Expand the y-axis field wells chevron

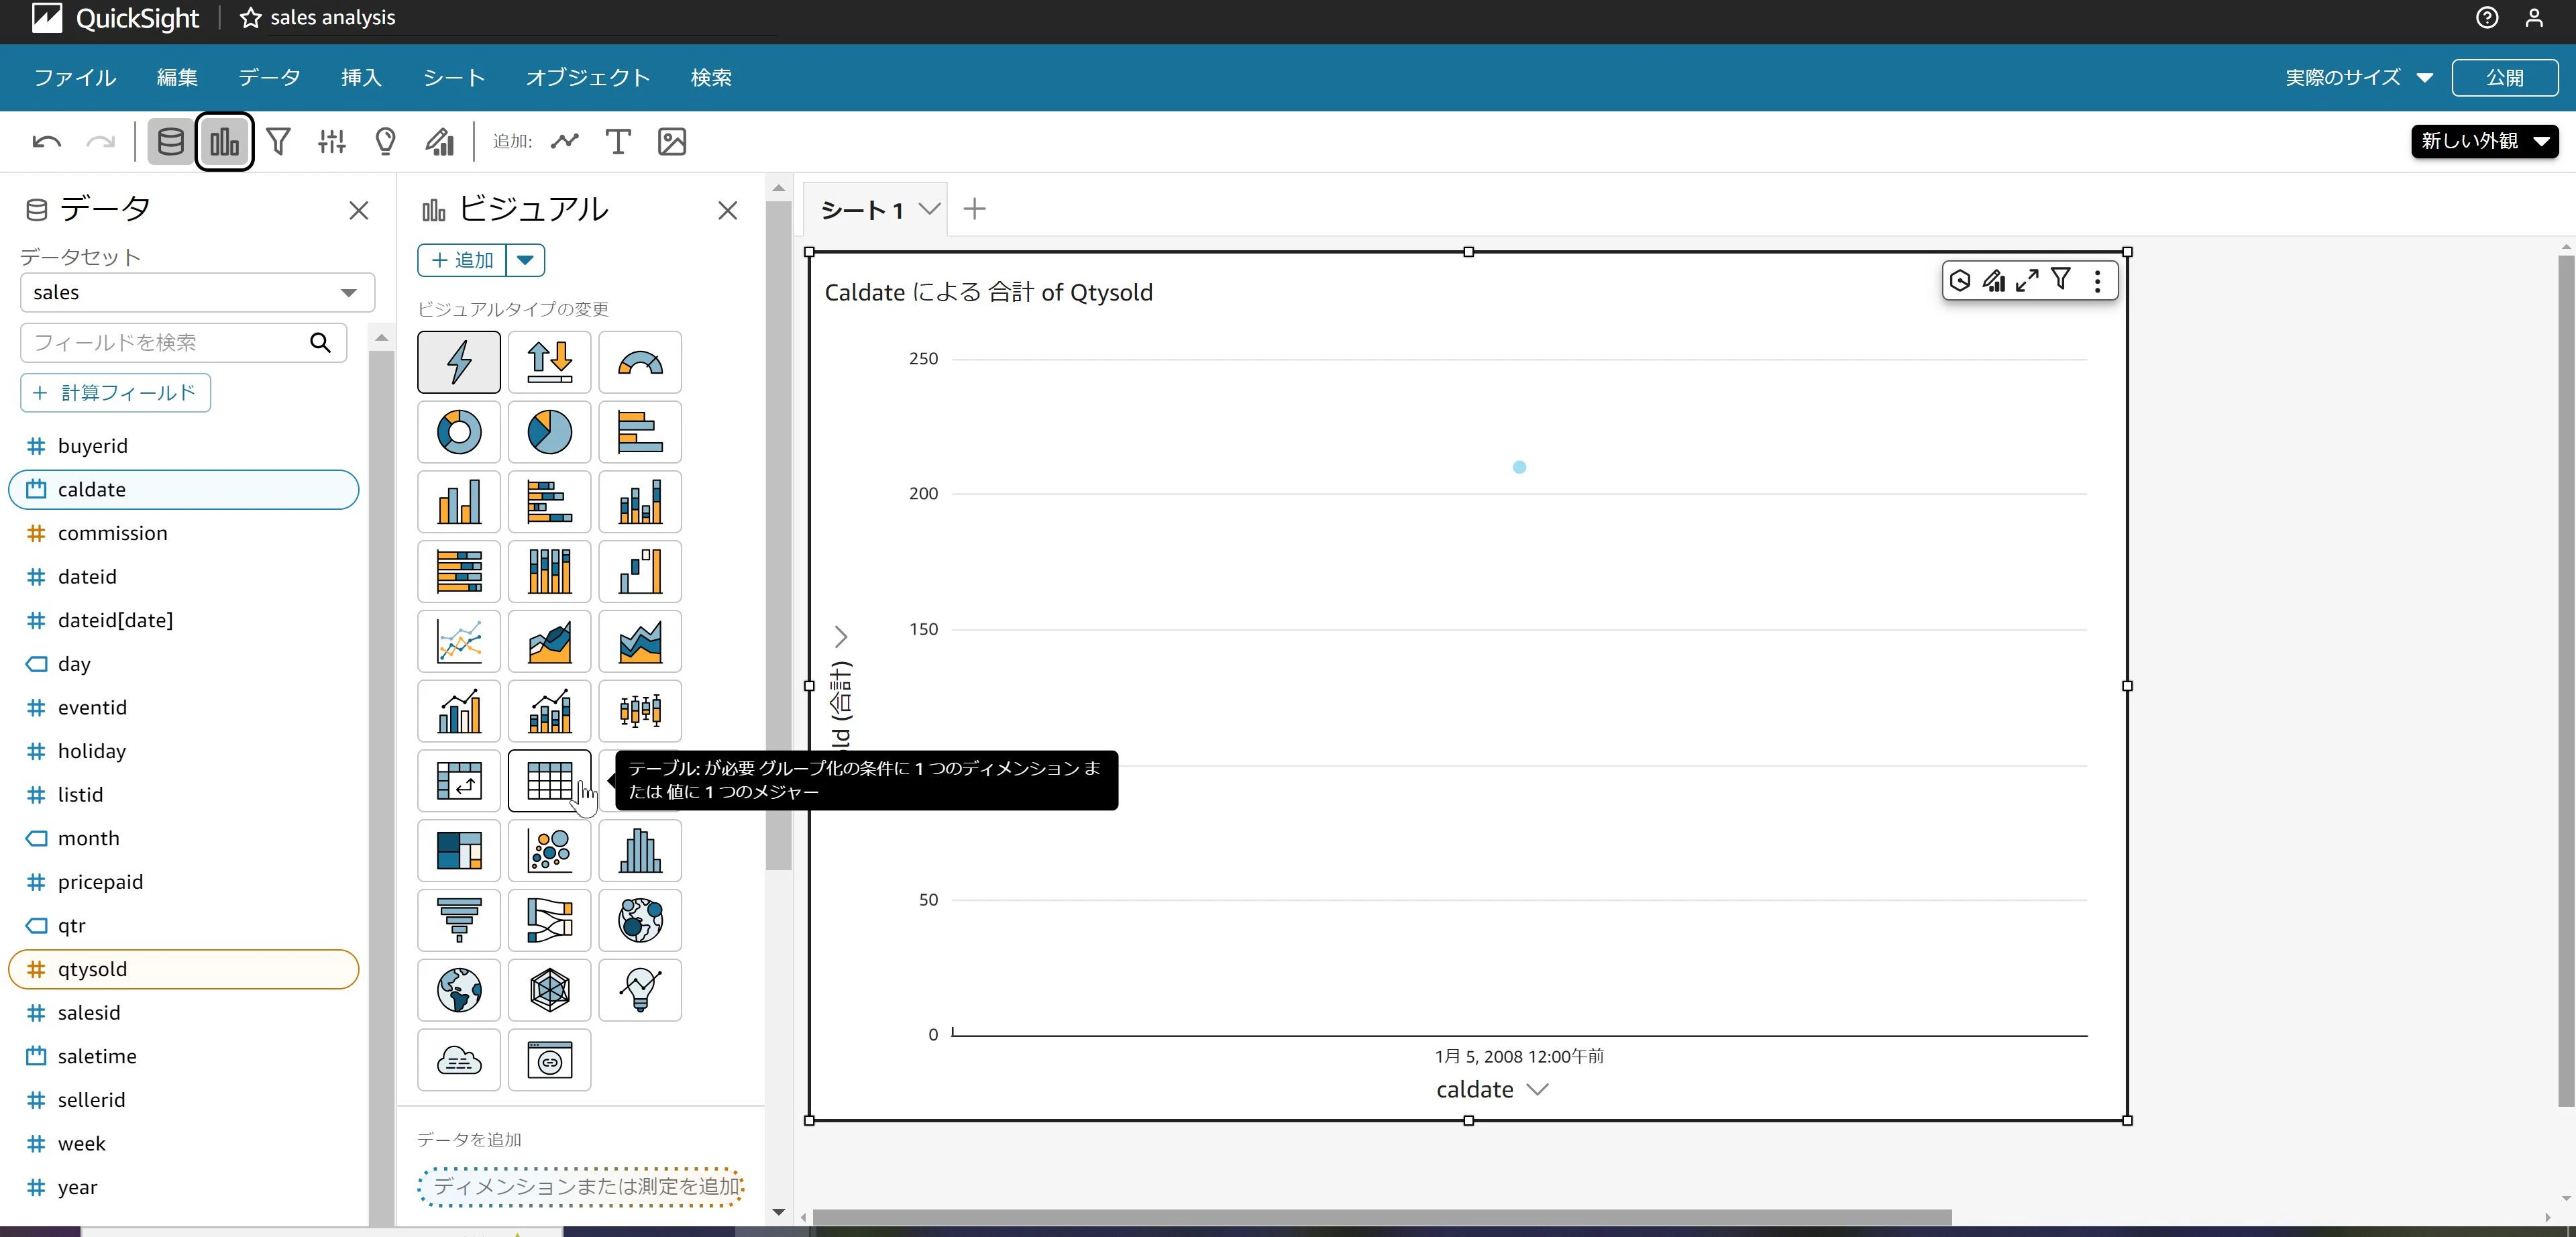click(841, 637)
